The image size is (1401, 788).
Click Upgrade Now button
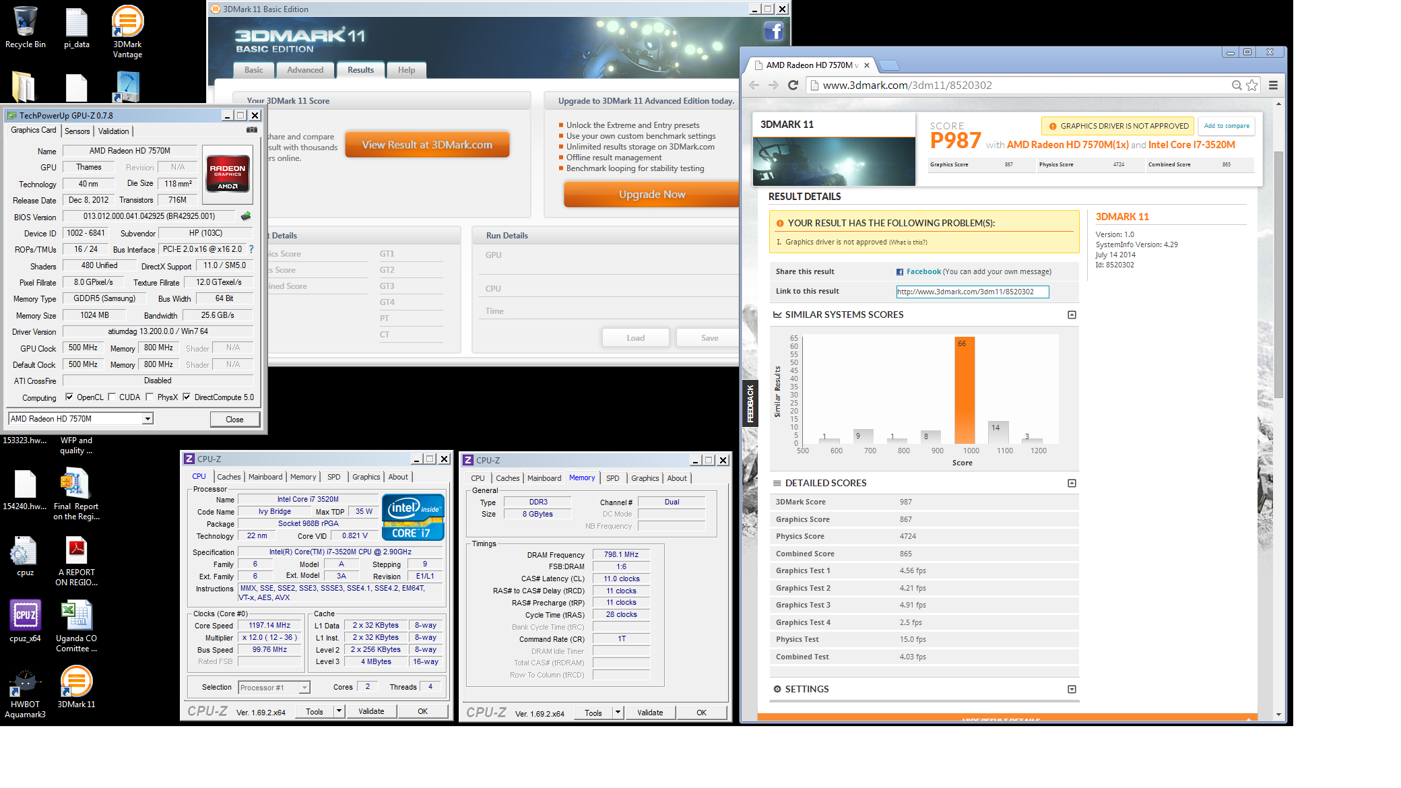pyautogui.click(x=651, y=195)
